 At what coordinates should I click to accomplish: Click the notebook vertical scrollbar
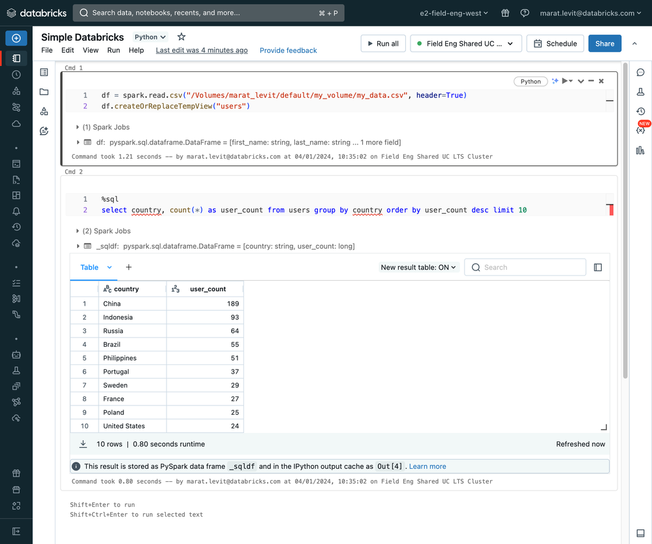[625, 222]
